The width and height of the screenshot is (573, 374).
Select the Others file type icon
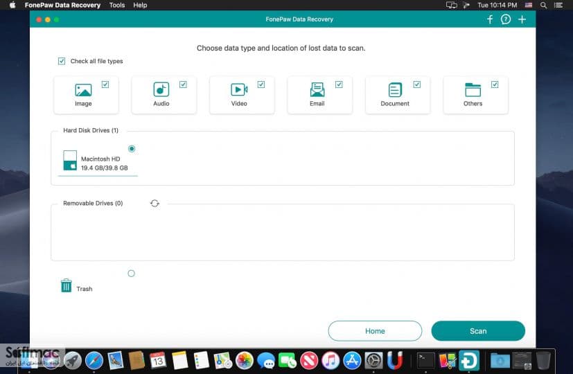(473, 89)
